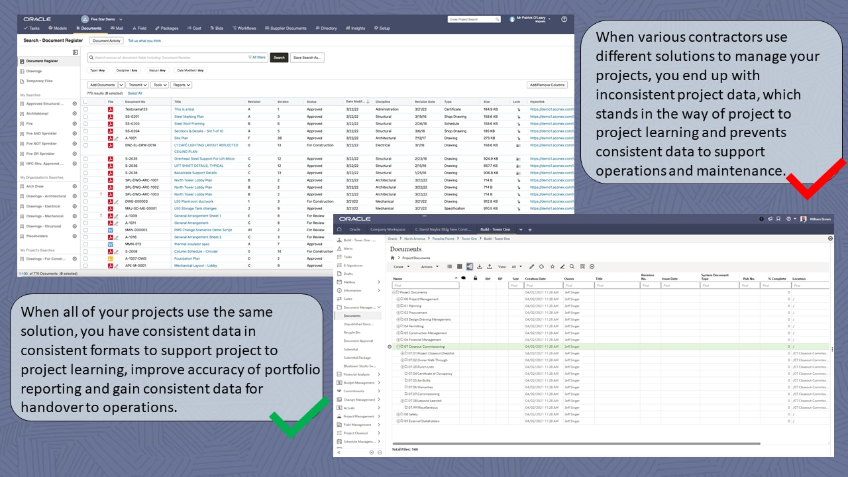Screen dimensions: 848x477
Task: Click the download icon in the Documents toolbar
Action: (x=480, y=266)
